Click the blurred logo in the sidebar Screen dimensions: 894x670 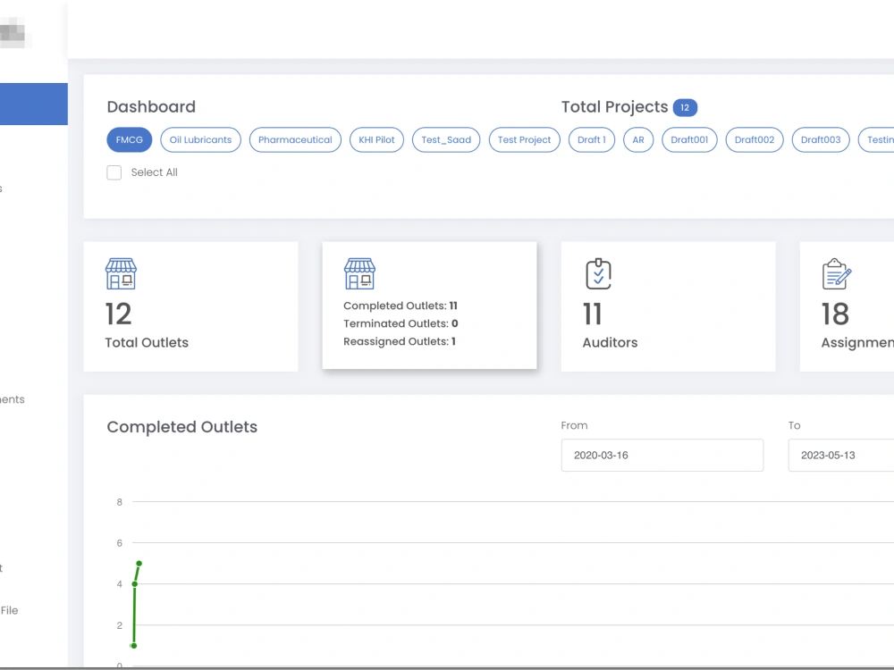tap(13, 32)
